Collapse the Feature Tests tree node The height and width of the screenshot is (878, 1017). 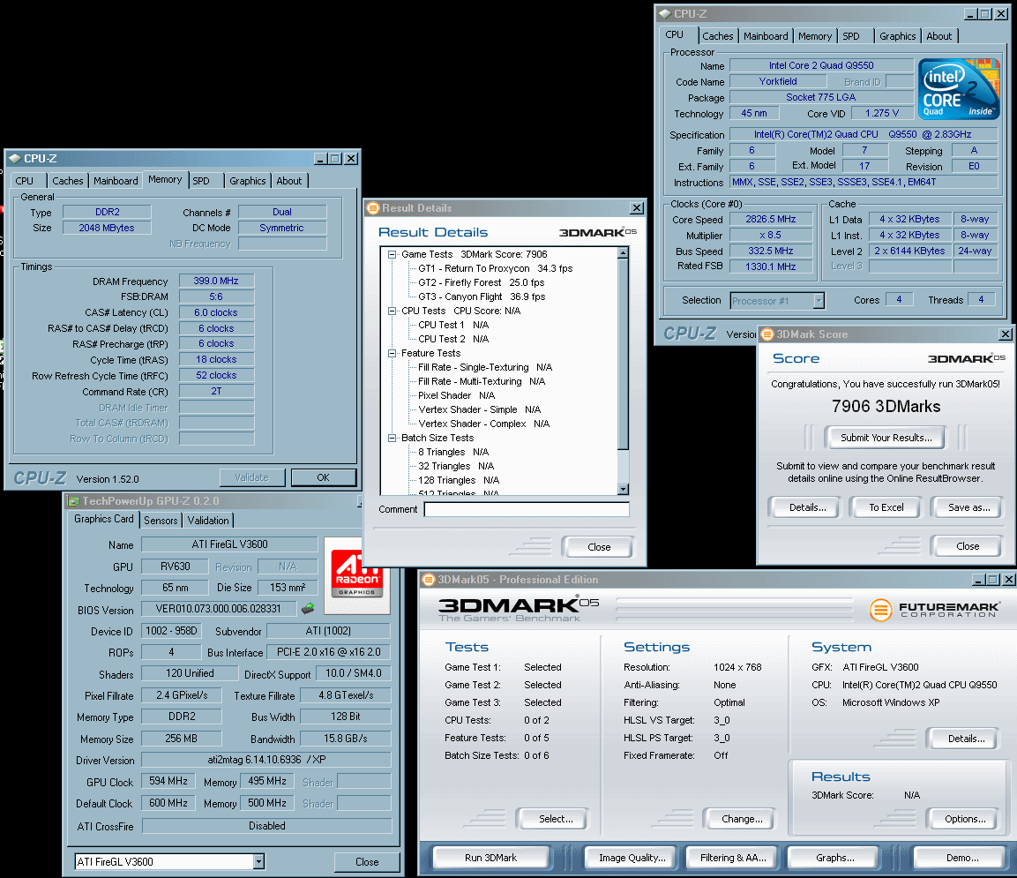click(392, 353)
